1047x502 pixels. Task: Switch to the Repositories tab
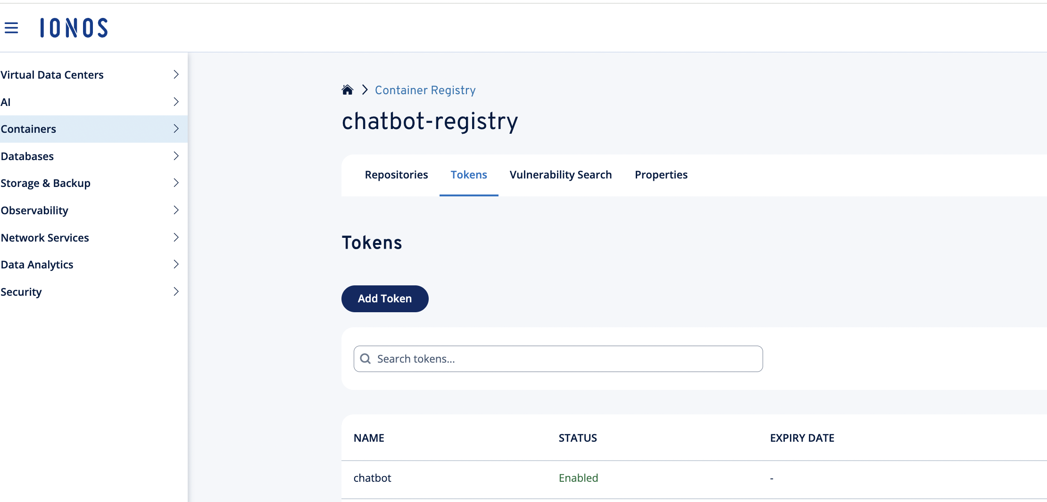pos(396,175)
